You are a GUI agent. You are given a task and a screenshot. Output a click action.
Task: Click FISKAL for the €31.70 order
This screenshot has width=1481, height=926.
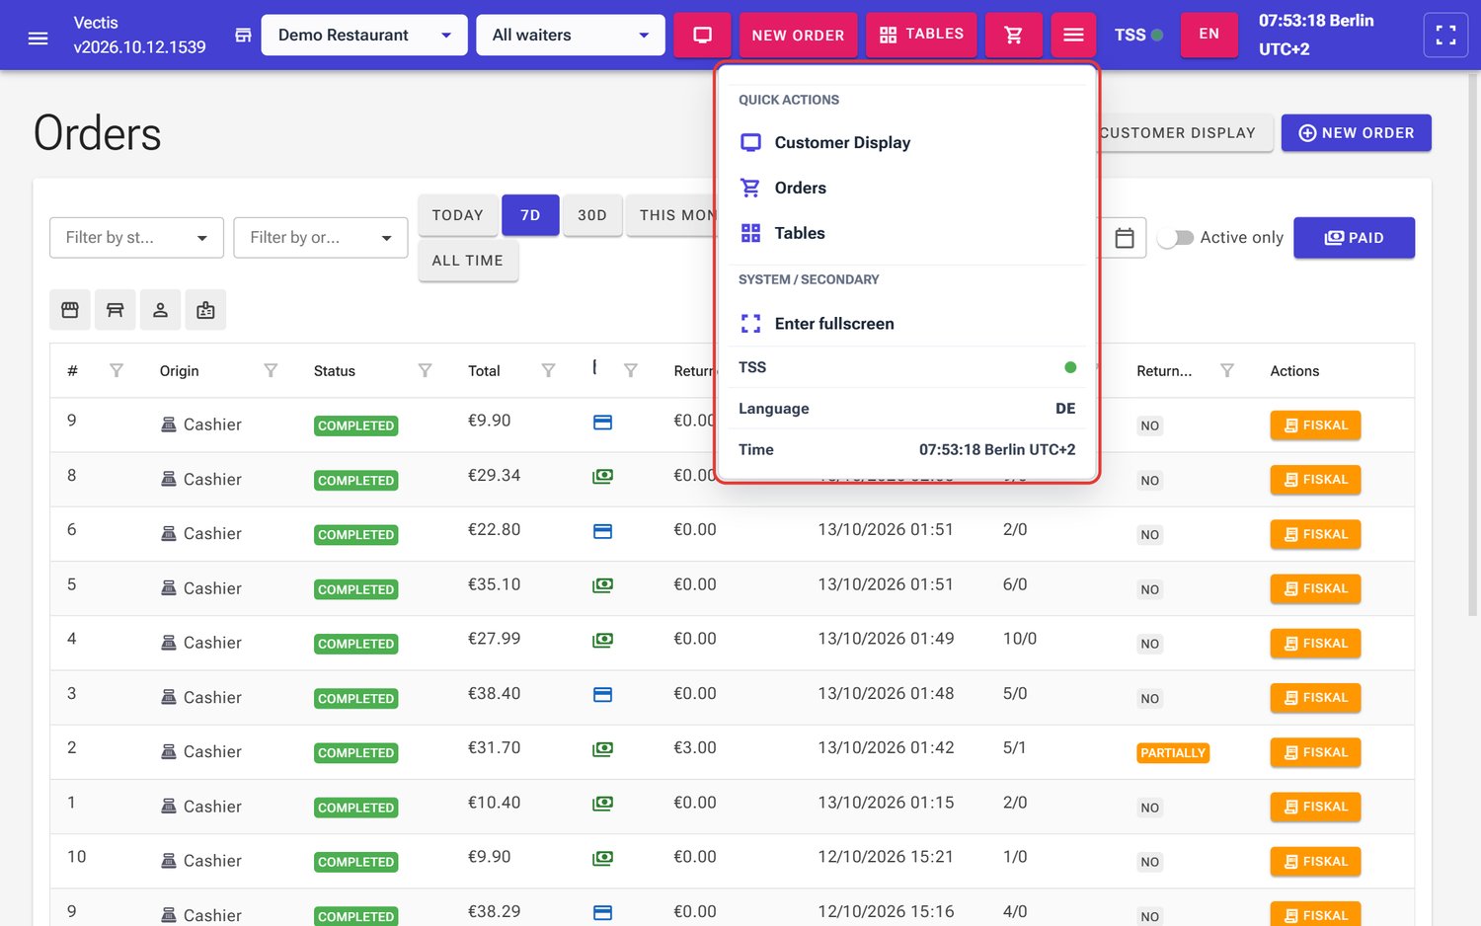[1315, 752]
